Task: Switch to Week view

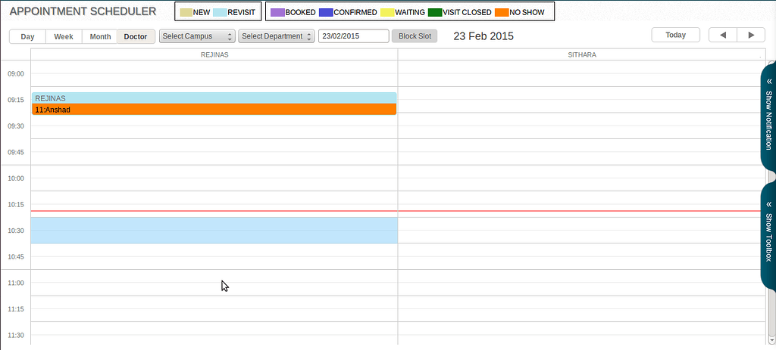Action: point(64,36)
